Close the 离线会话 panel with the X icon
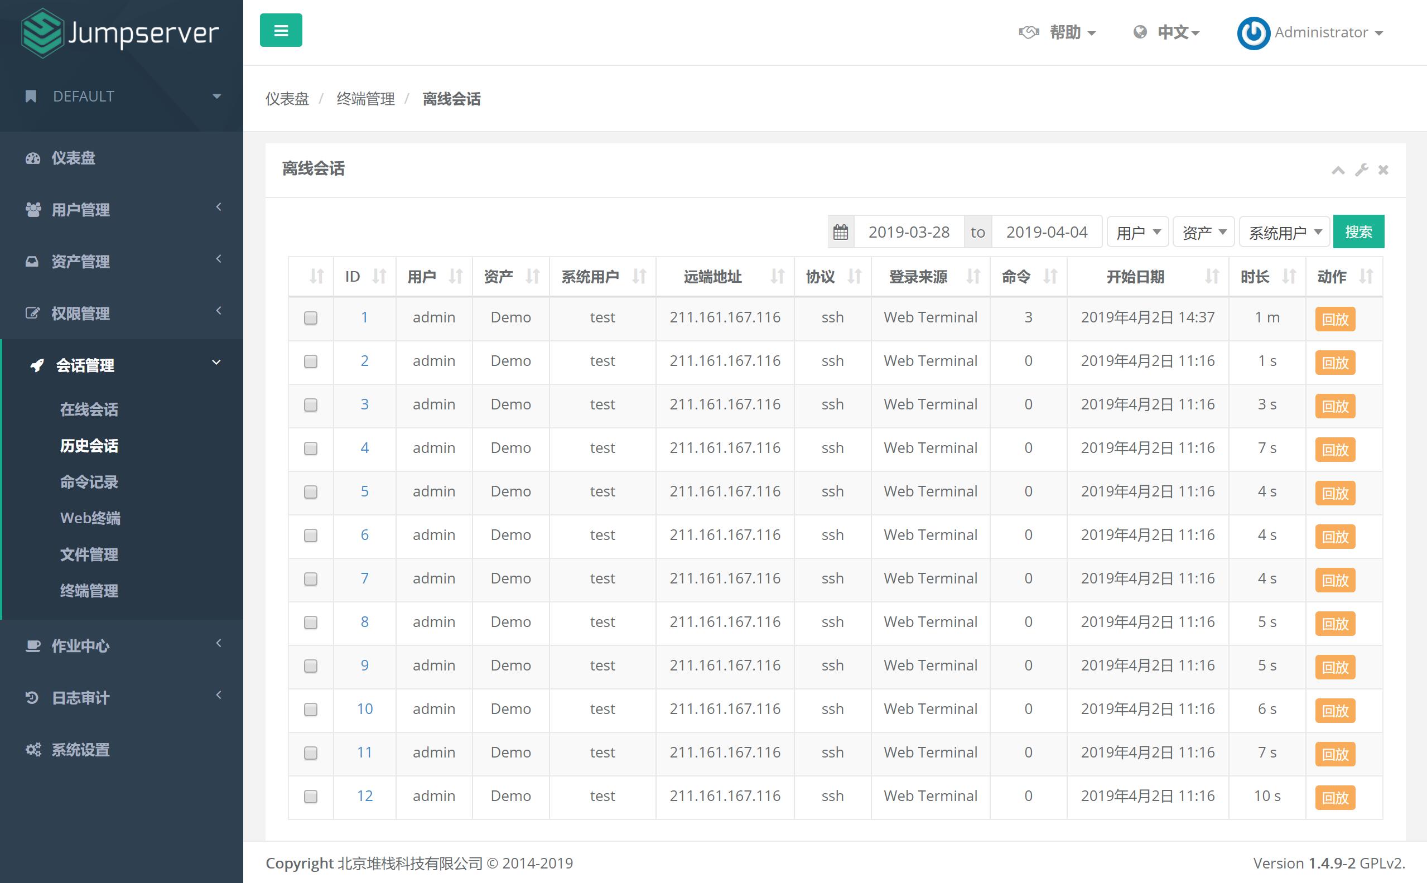Screen dimensions: 1427x883 [x=1383, y=170]
